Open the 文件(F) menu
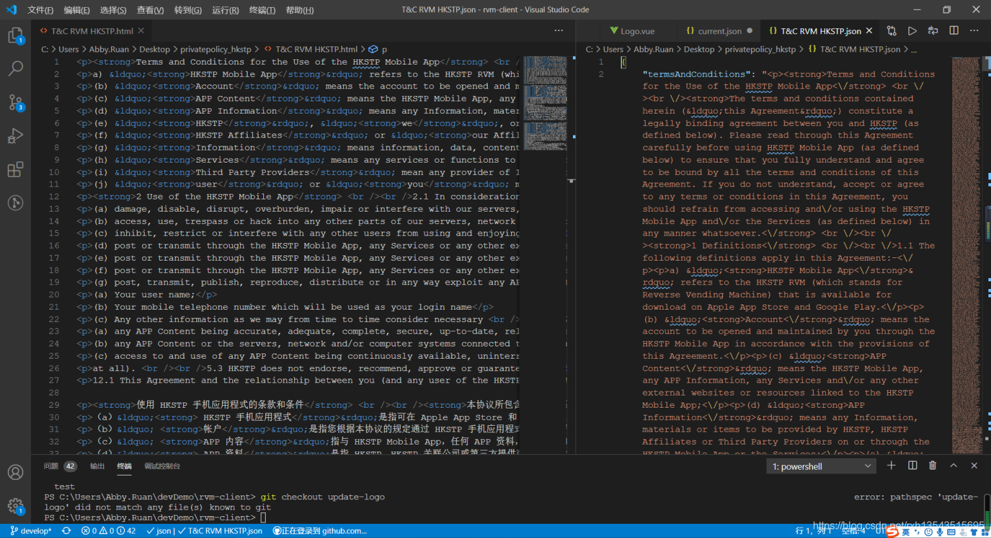 tap(41, 10)
